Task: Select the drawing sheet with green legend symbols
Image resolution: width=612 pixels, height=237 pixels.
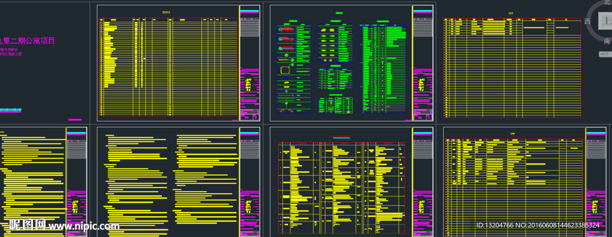Action: pos(351,63)
